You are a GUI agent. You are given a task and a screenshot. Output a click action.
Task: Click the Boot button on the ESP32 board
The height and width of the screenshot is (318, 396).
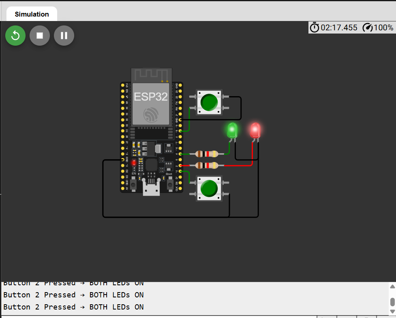(170, 185)
